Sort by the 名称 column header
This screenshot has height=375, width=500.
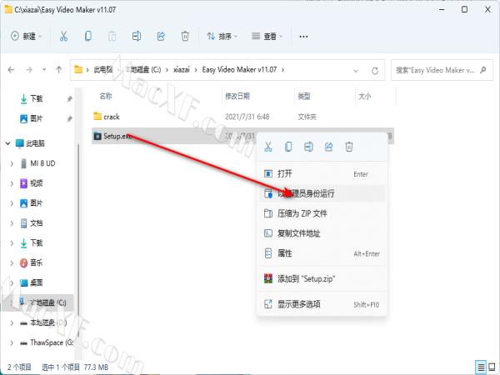point(106,96)
